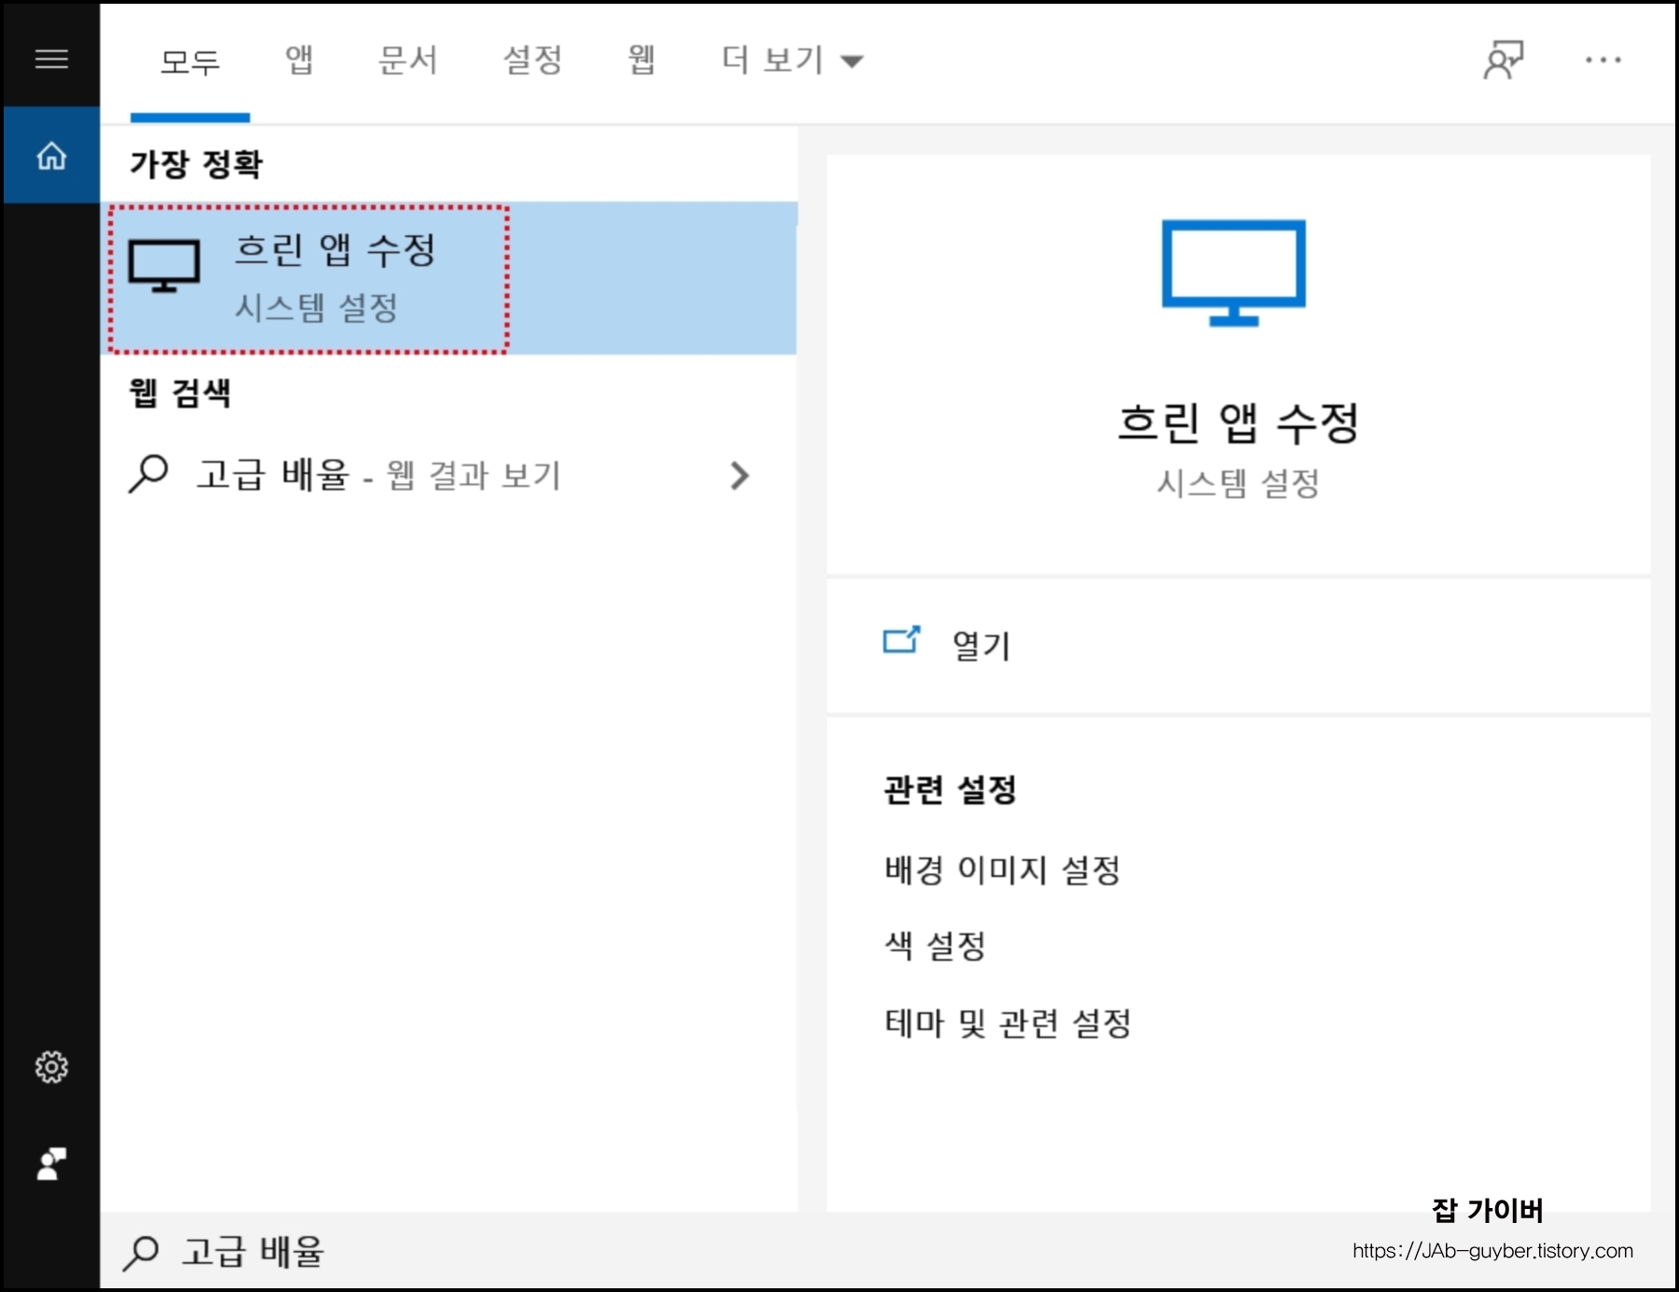
Task: Click the Home icon in the left sidebar
Action: 51,157
